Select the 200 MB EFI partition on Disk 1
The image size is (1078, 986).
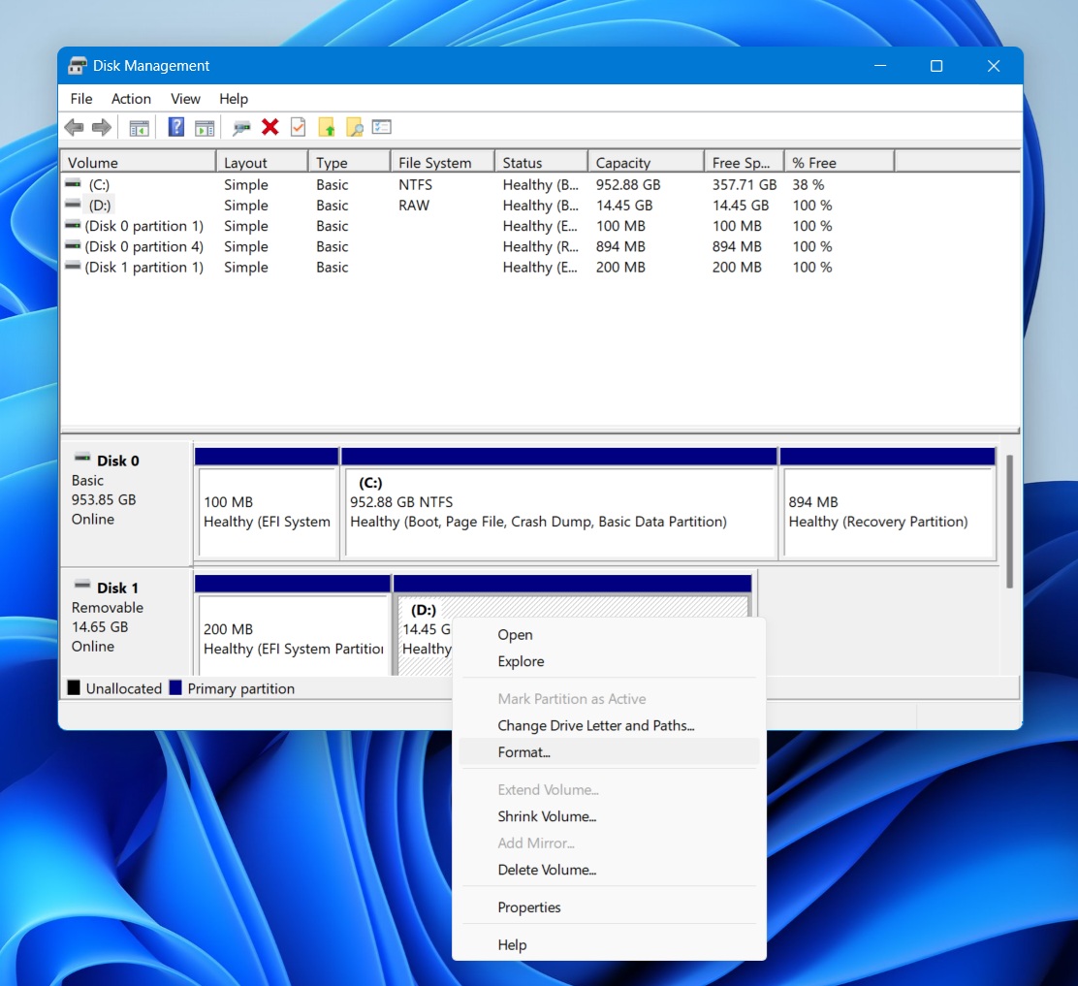(293, 625)
